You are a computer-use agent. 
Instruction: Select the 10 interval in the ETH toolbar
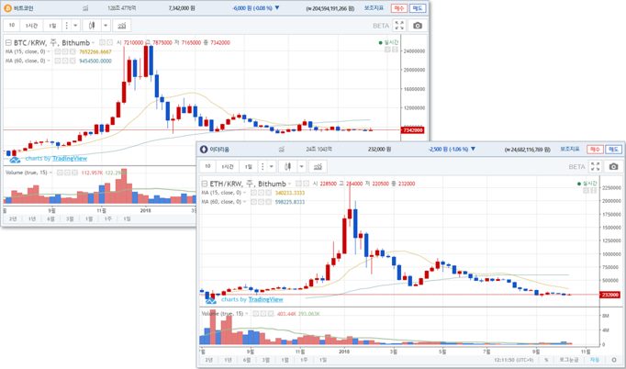tap(207, 166)
